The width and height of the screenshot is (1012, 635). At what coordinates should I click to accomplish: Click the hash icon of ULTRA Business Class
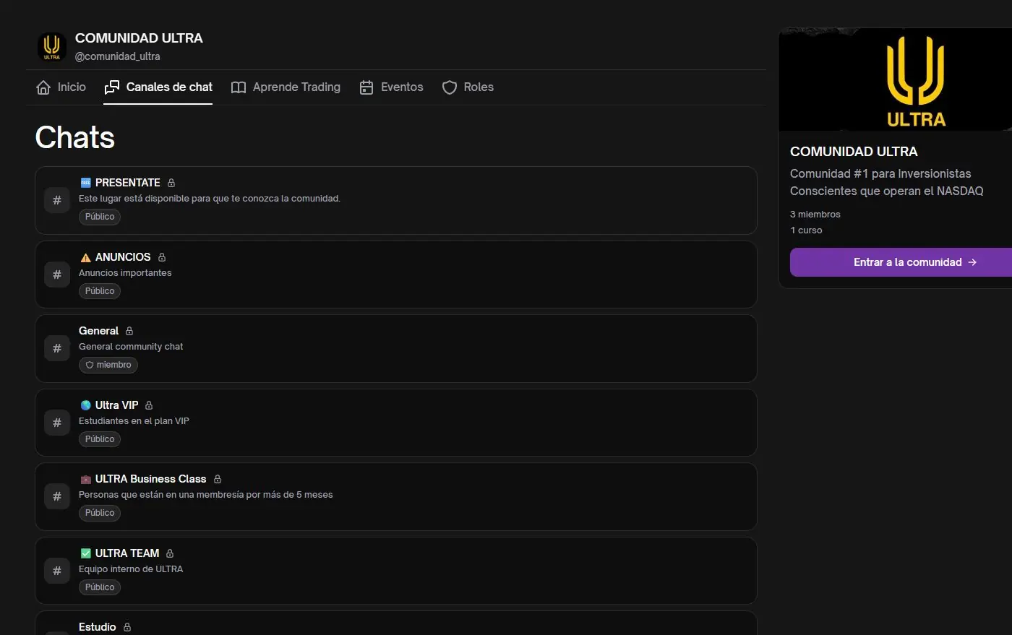pos(57,496)
